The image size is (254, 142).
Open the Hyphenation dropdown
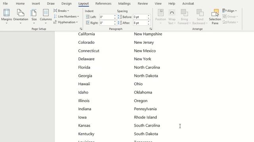(65, 22)
